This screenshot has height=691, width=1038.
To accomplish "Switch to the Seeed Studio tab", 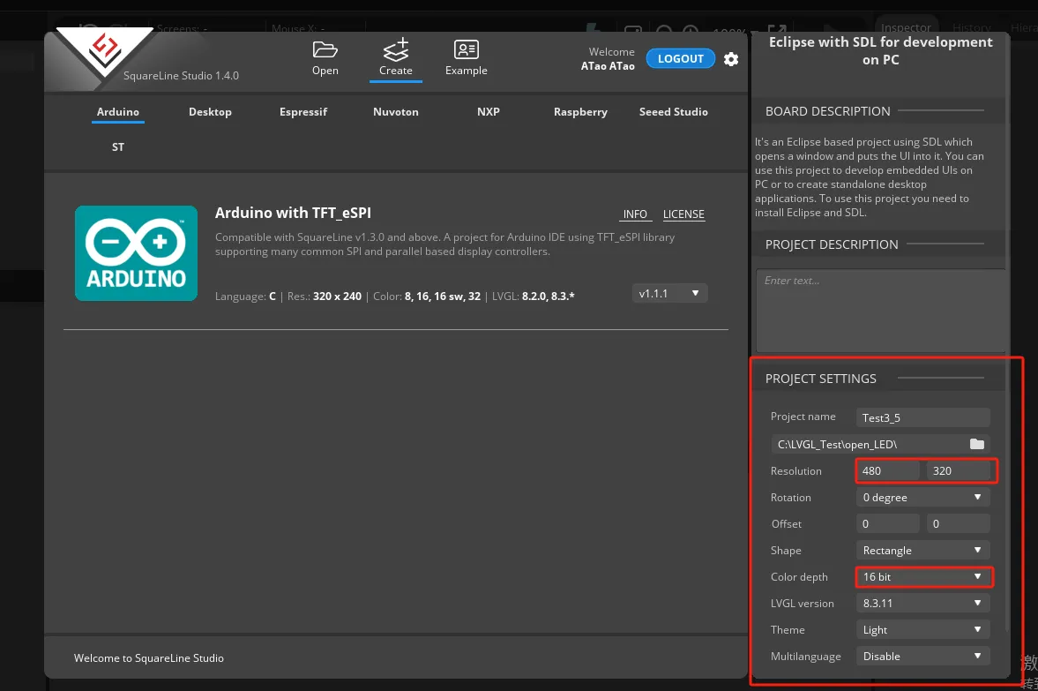I will click(x=673, y=112).
